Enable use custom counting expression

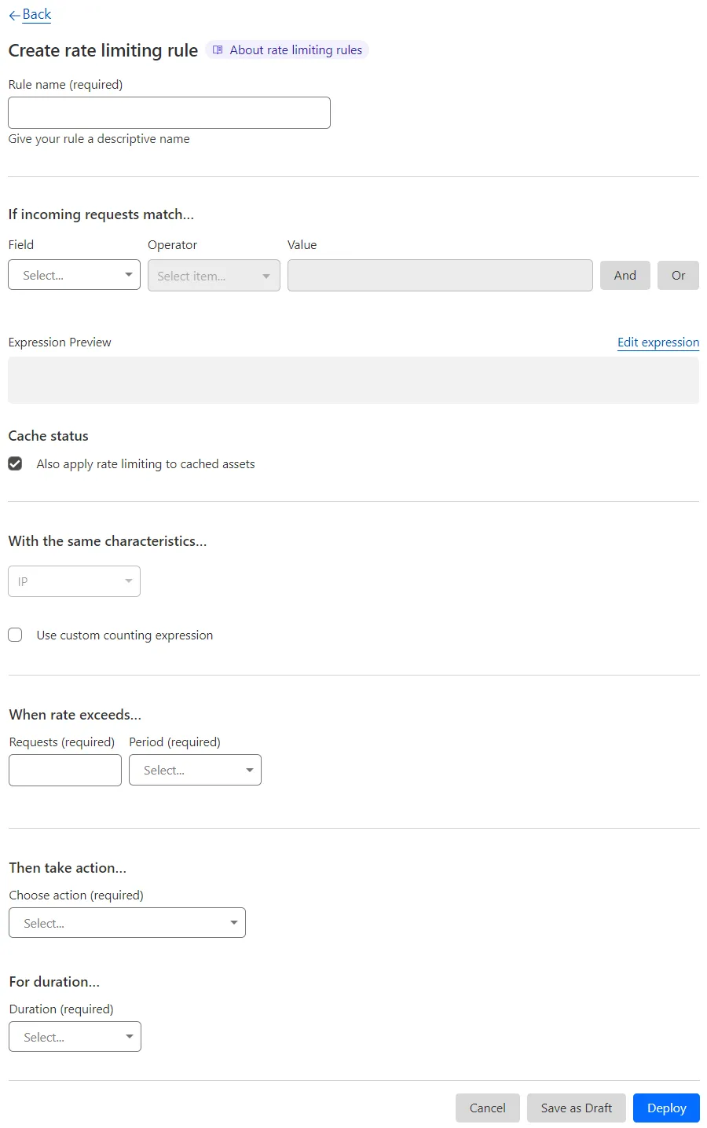click(15, 635)
